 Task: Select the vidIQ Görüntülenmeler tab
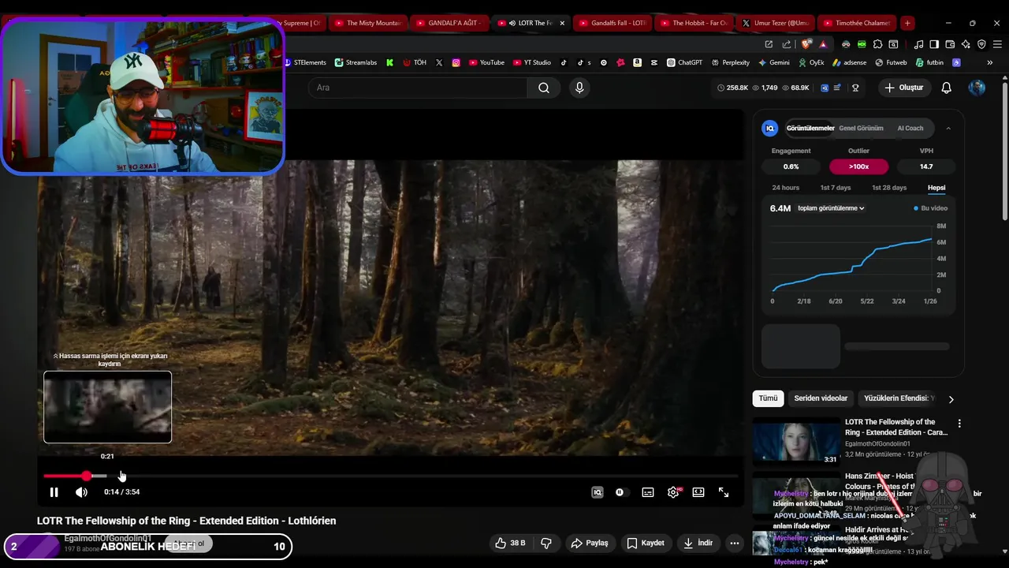point(810,128)
